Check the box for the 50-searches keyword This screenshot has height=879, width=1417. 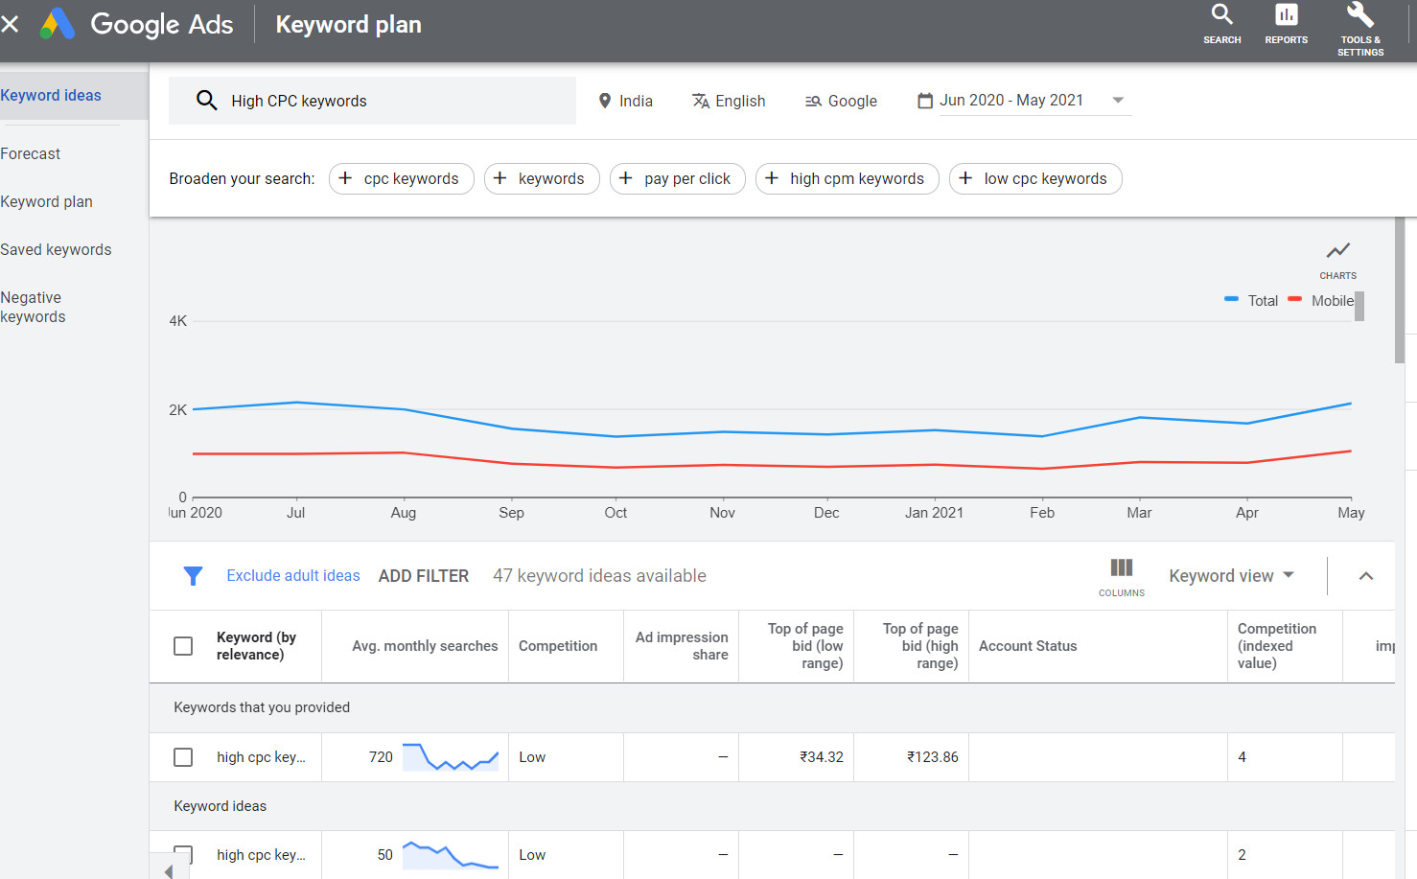tap(183, 854)
